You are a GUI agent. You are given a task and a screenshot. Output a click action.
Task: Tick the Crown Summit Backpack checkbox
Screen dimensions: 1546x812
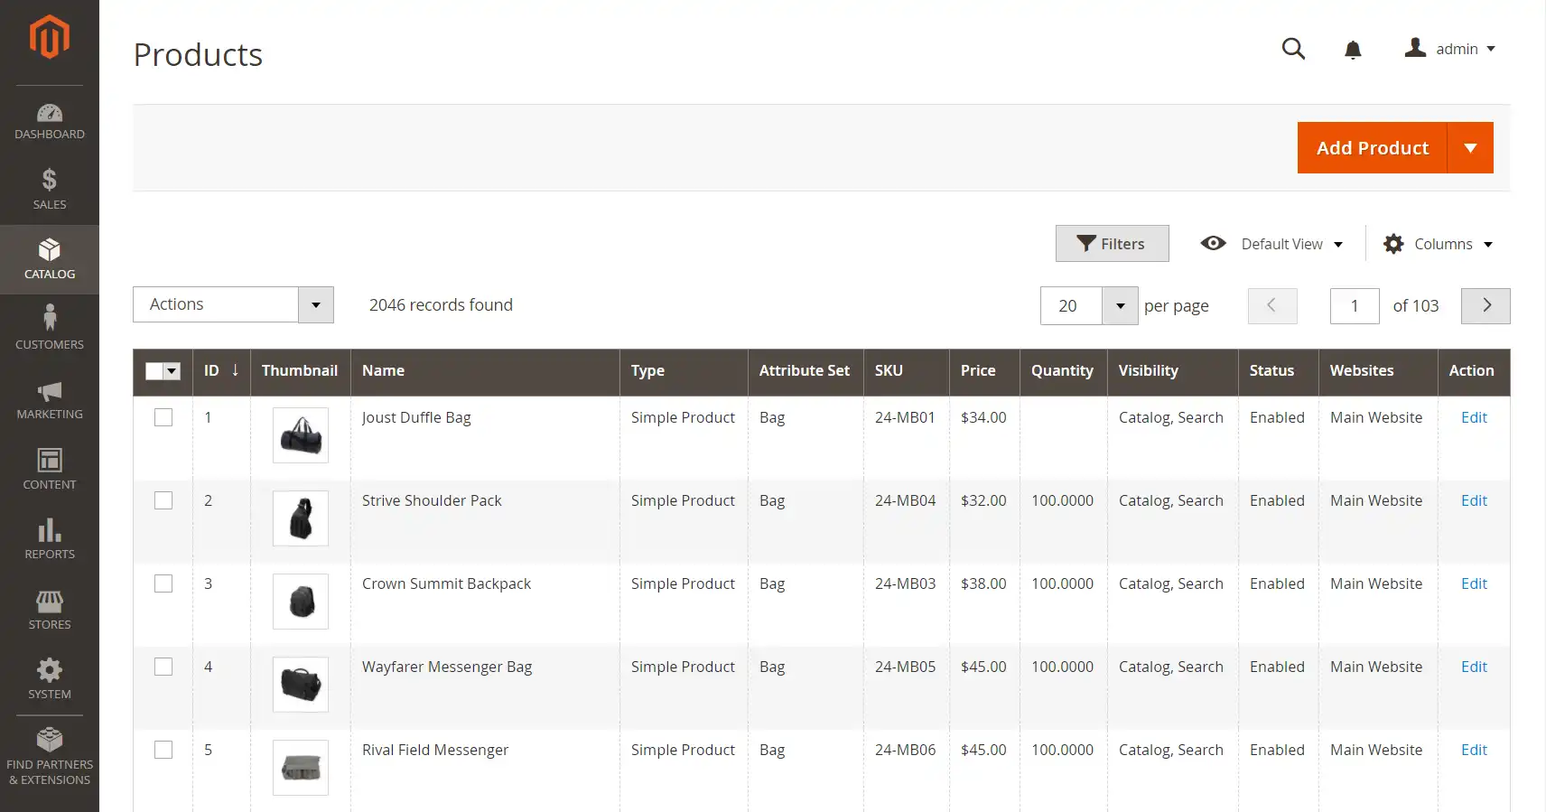pyautogui.click(x=163, y=583)
